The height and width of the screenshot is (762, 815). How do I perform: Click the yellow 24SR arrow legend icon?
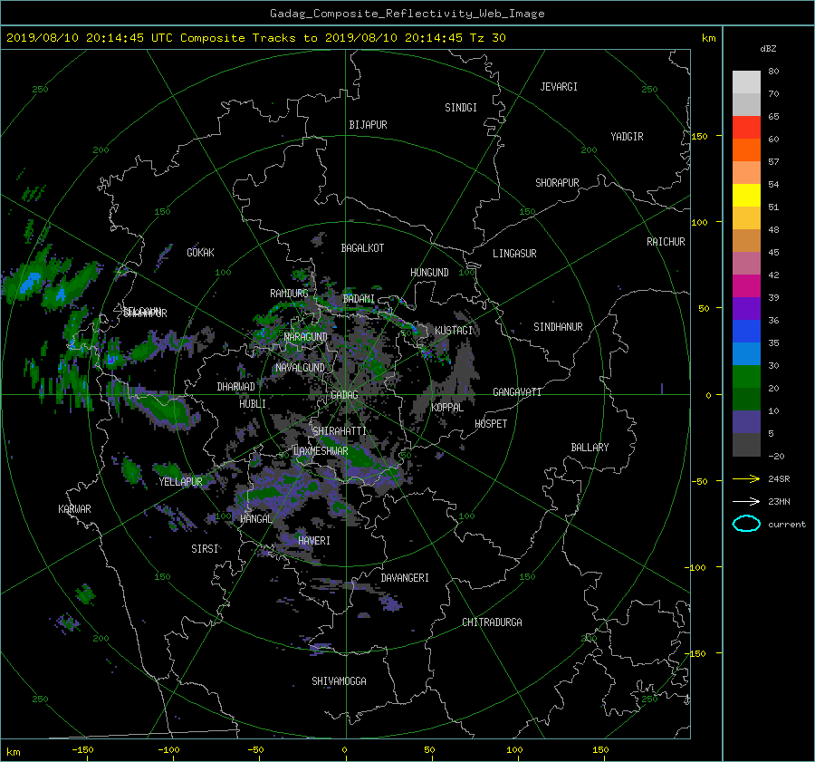pos(746,478)
